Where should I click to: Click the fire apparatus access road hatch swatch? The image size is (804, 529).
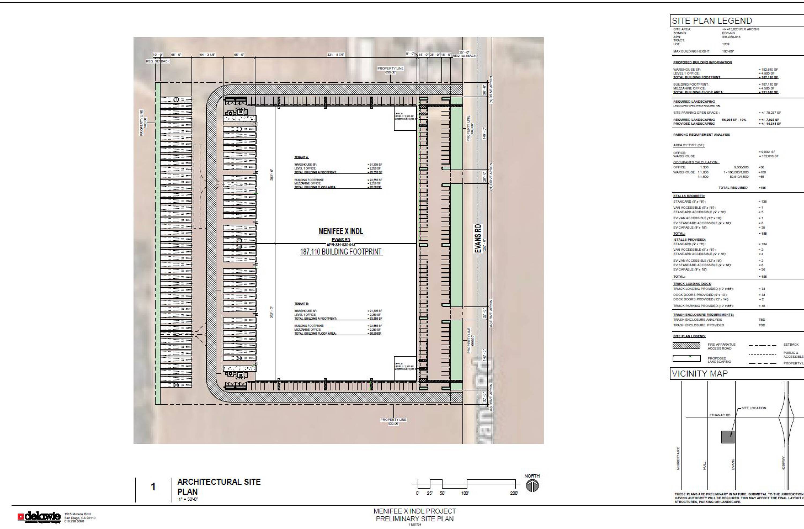[686, 346]
